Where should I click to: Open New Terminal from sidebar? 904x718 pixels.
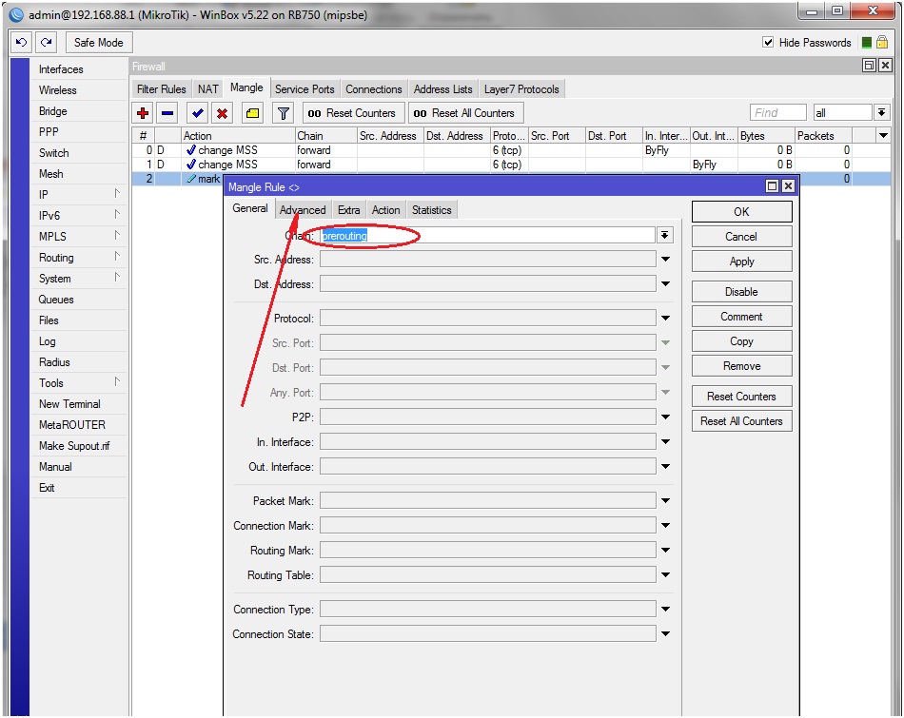point(69,404)
